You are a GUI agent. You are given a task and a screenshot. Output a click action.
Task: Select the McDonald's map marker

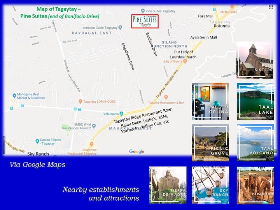tap(232, 7)
